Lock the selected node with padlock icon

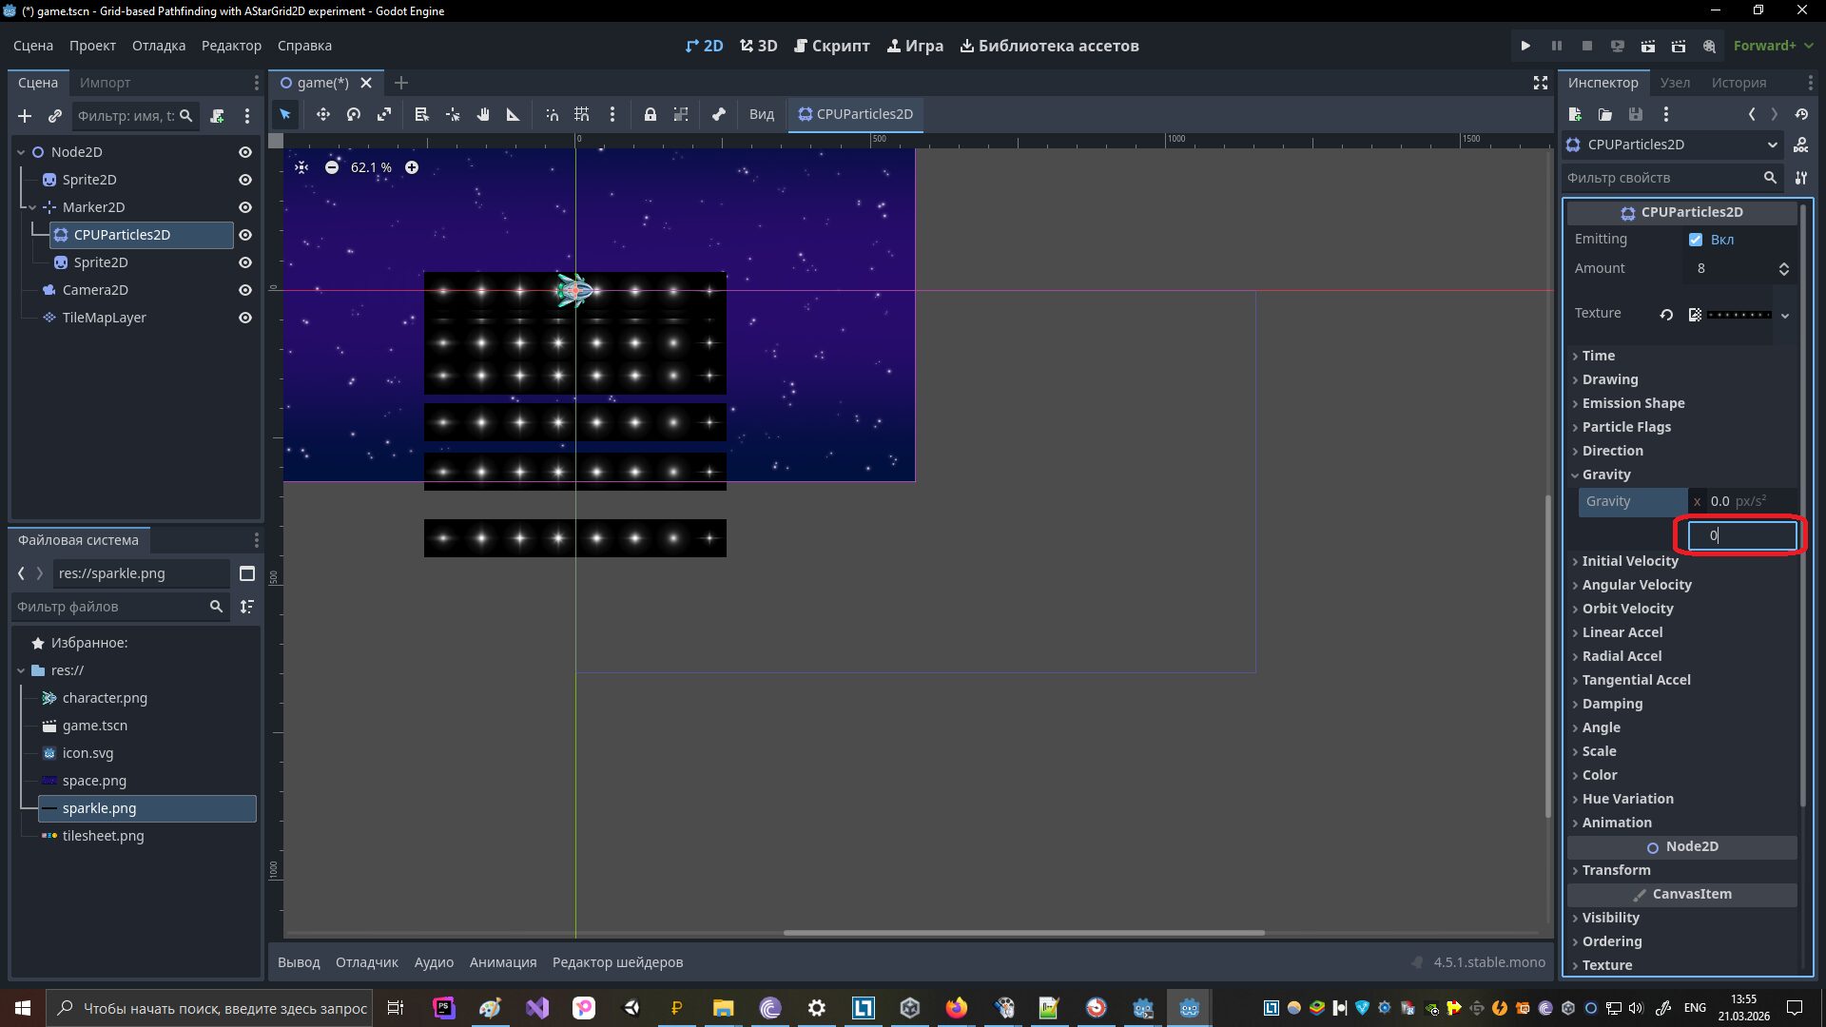tap(651, 114)
